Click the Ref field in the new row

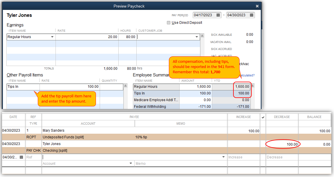click(33, 157)
